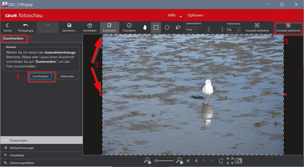The image size is (304, 167).
Task: Open the Optionen menu
Action: tap(195, 15)
